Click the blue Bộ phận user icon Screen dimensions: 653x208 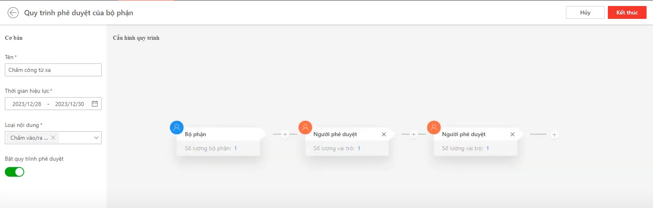177,127
